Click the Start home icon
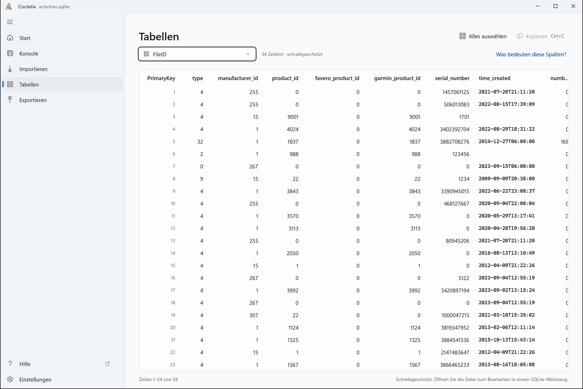583x389 pixels. [10, 38]
